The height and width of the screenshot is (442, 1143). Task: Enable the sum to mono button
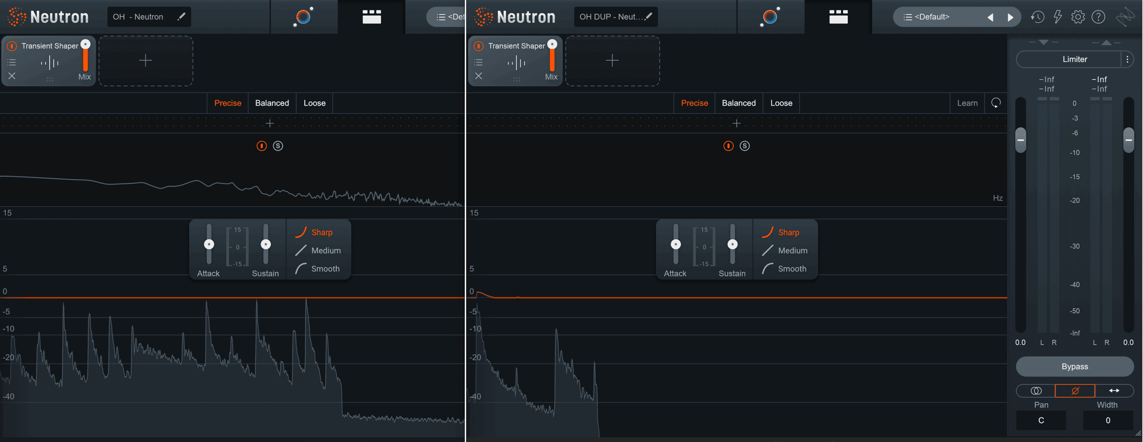coord(1036,391)
